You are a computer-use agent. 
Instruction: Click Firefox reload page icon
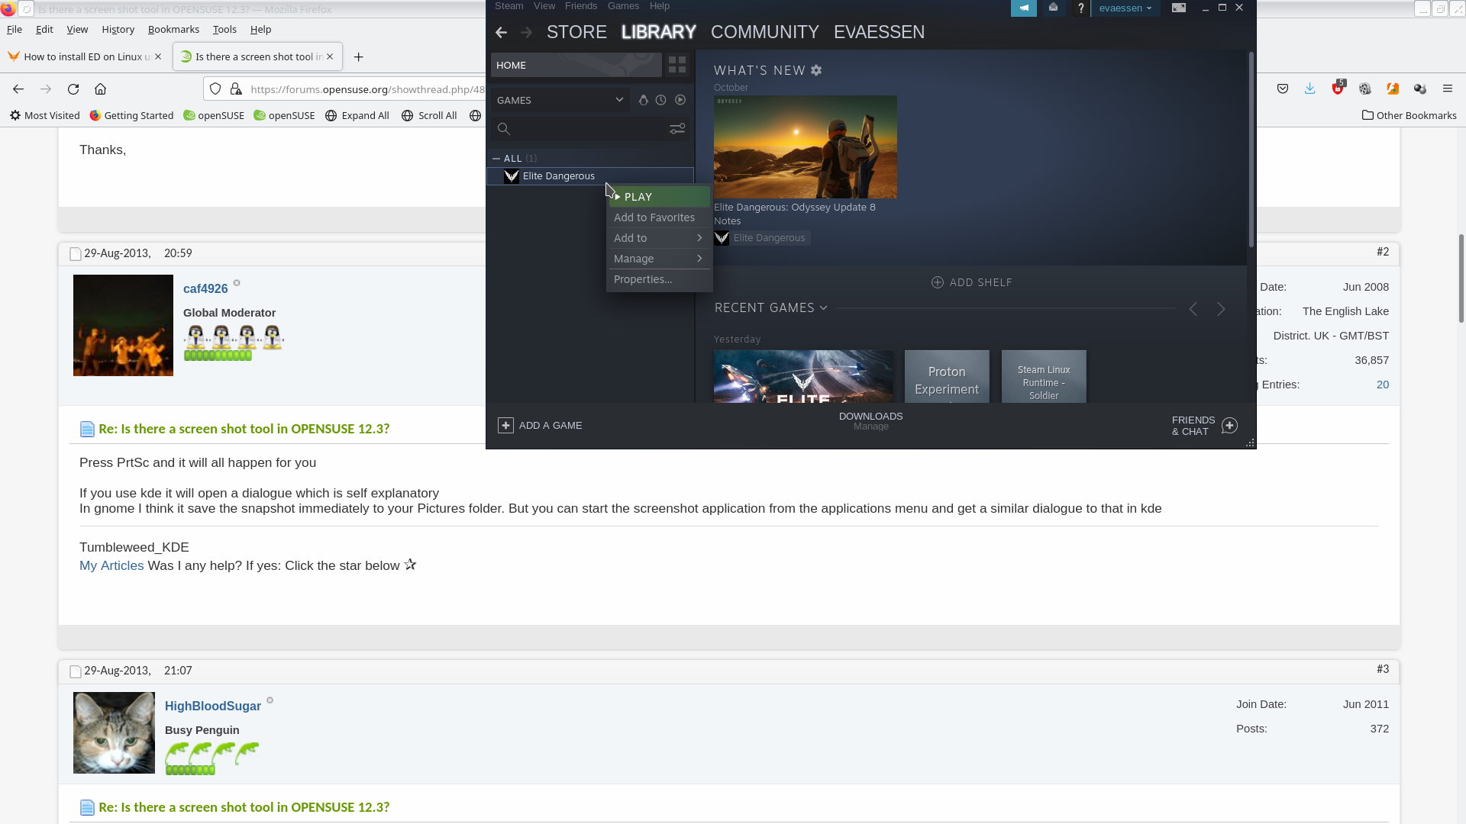tap(73, 89)
